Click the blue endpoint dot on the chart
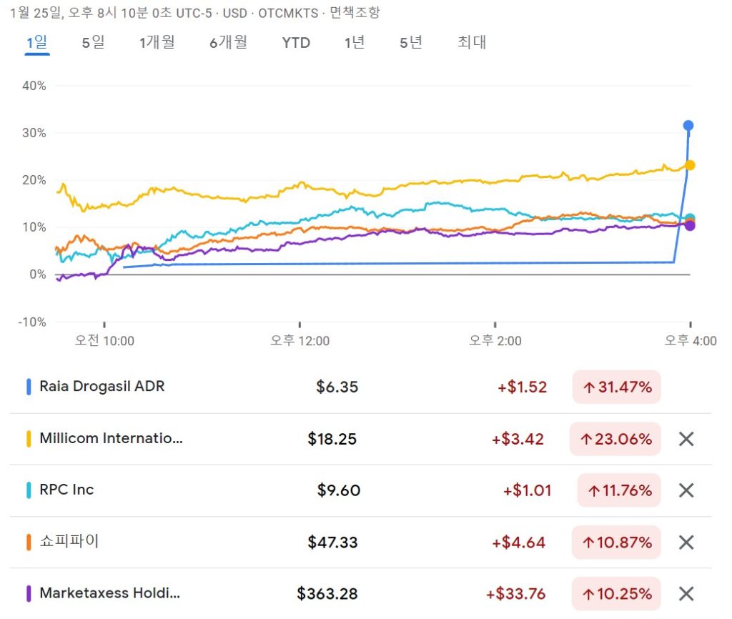Viewport: 732px width, 619px height. [688, 125]
